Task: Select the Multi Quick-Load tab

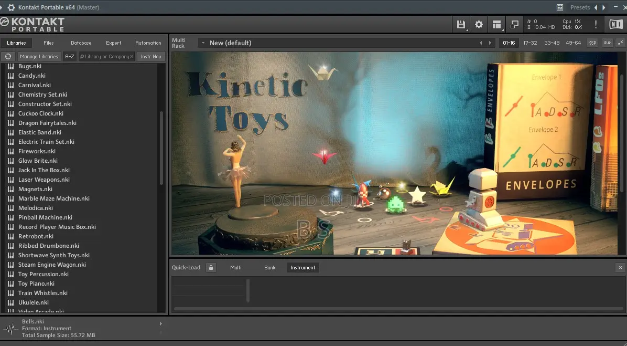Action: 236,268
